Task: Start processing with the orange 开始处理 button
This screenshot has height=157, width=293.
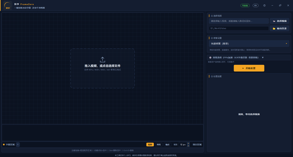Action: click(x=249, y=68)
